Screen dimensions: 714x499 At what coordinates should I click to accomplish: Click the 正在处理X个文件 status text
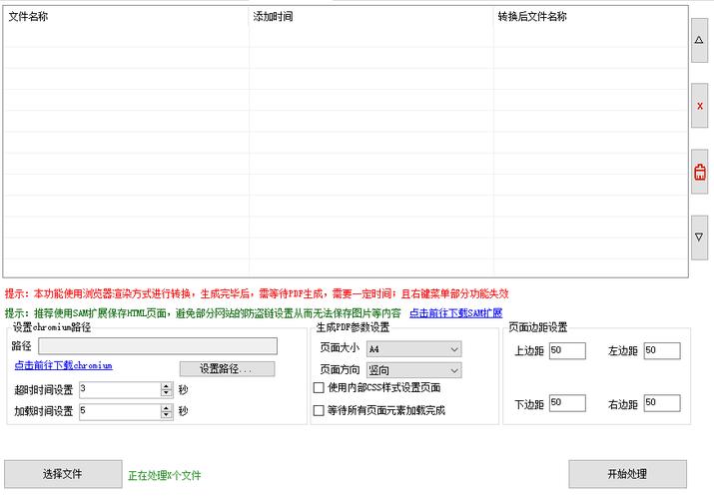click(x=165, y=476)
